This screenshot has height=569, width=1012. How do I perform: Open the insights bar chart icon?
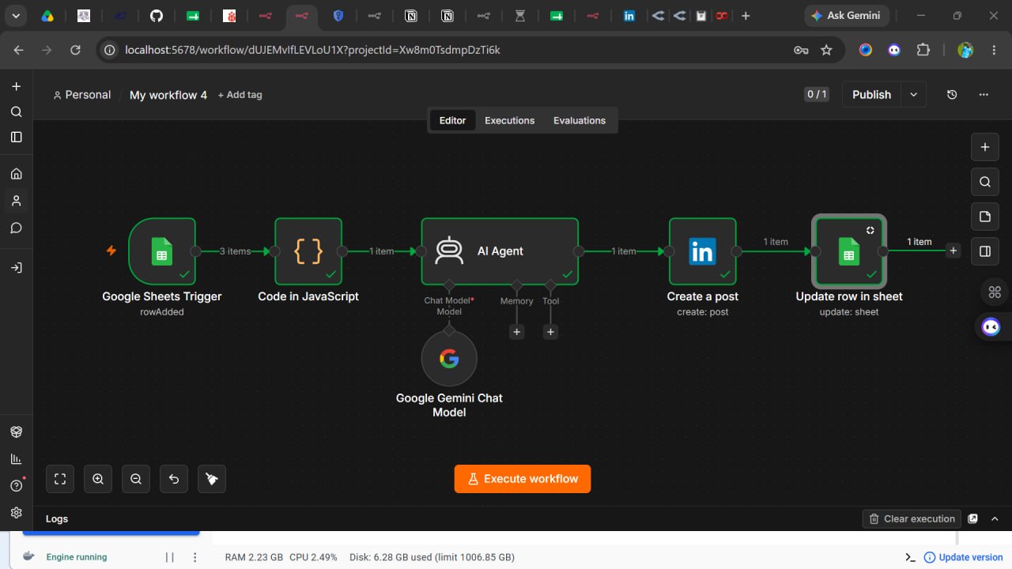coord(16,459)
